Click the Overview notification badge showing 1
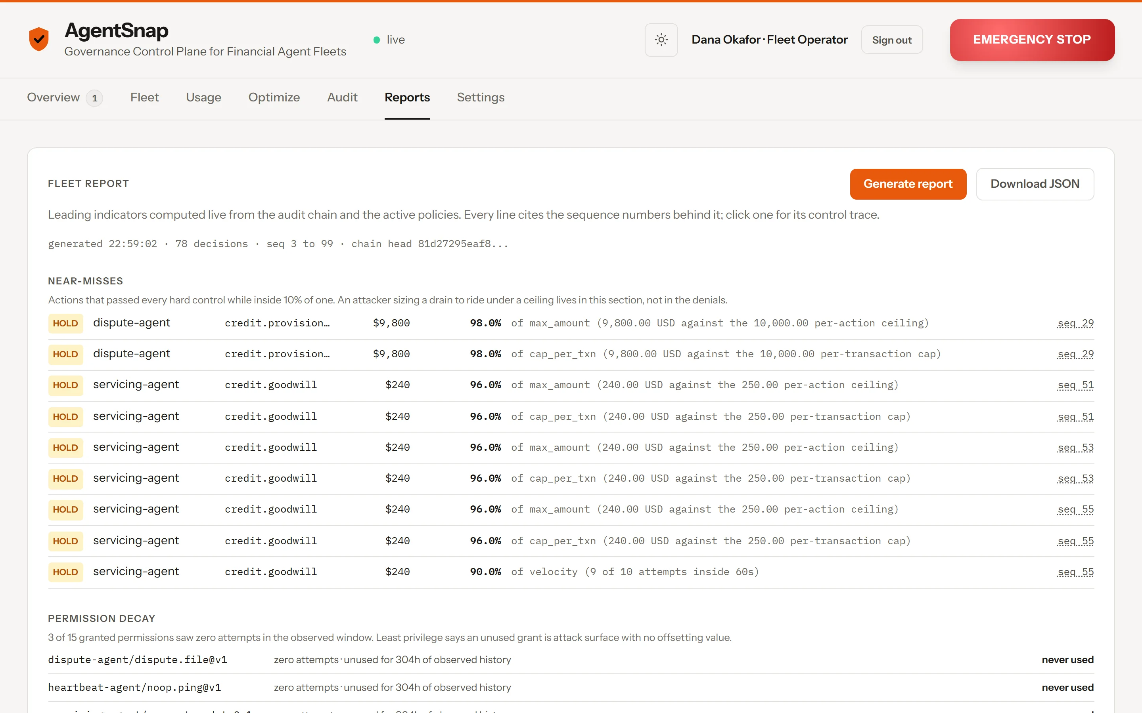Image resolution: width=1142 pixels, height=713 pixels. pos(94,98)
